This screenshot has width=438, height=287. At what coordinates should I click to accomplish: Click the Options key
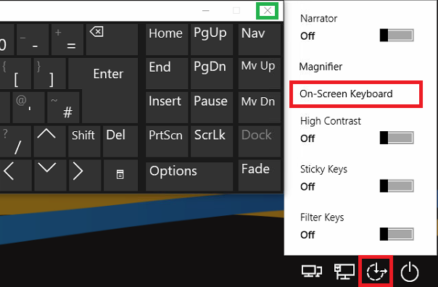click(189, 176)
